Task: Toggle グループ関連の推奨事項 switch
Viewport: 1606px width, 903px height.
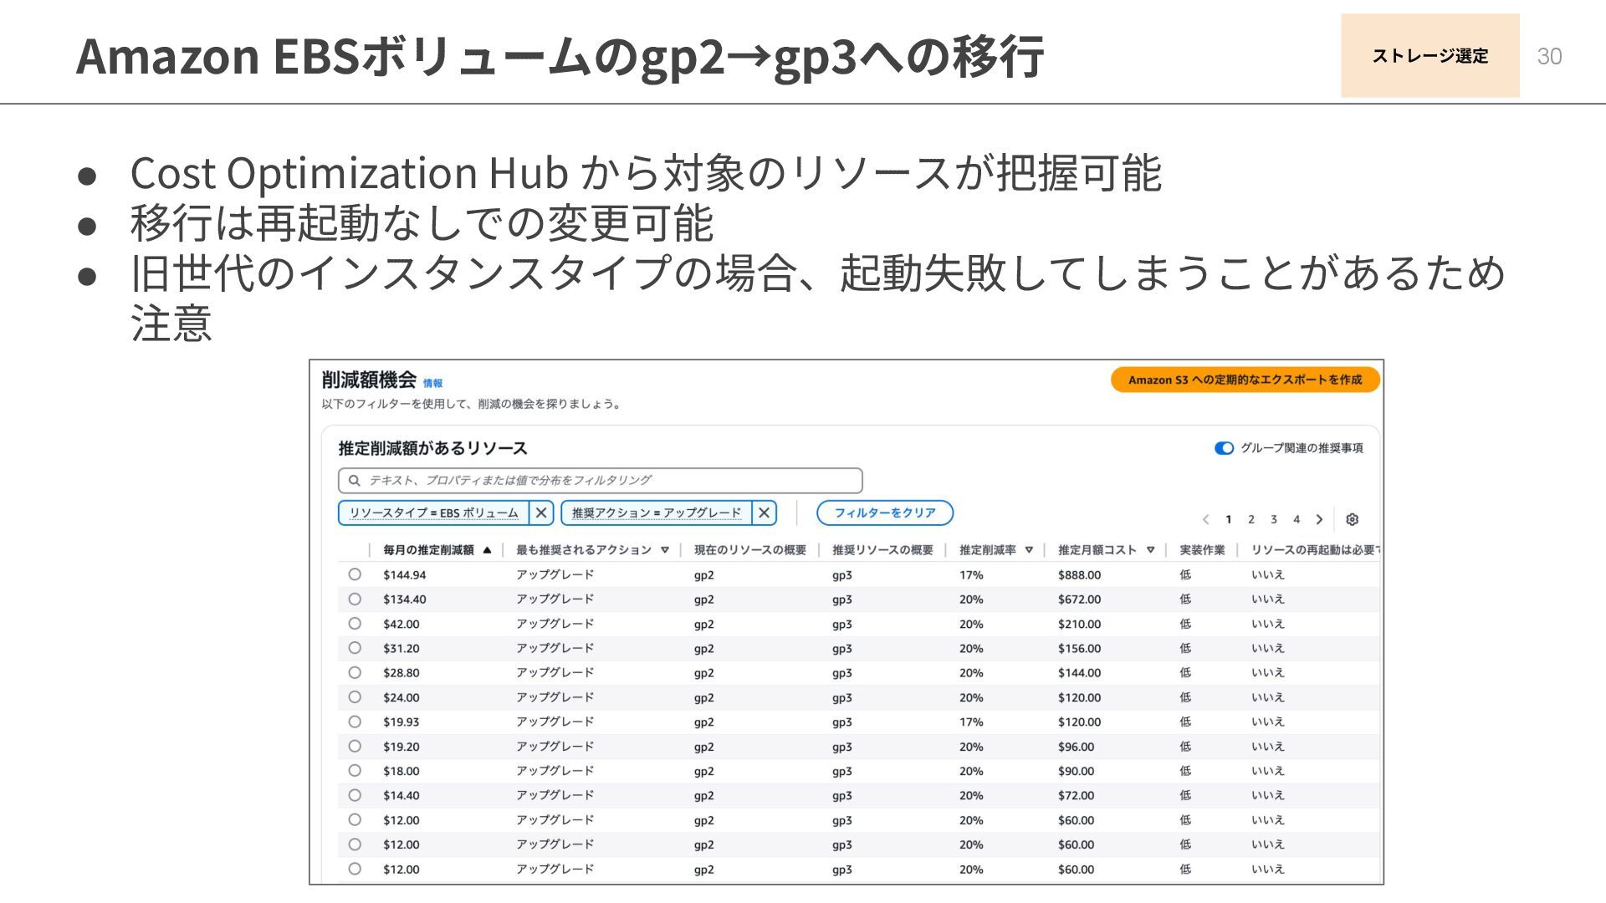Action: 1224,448
